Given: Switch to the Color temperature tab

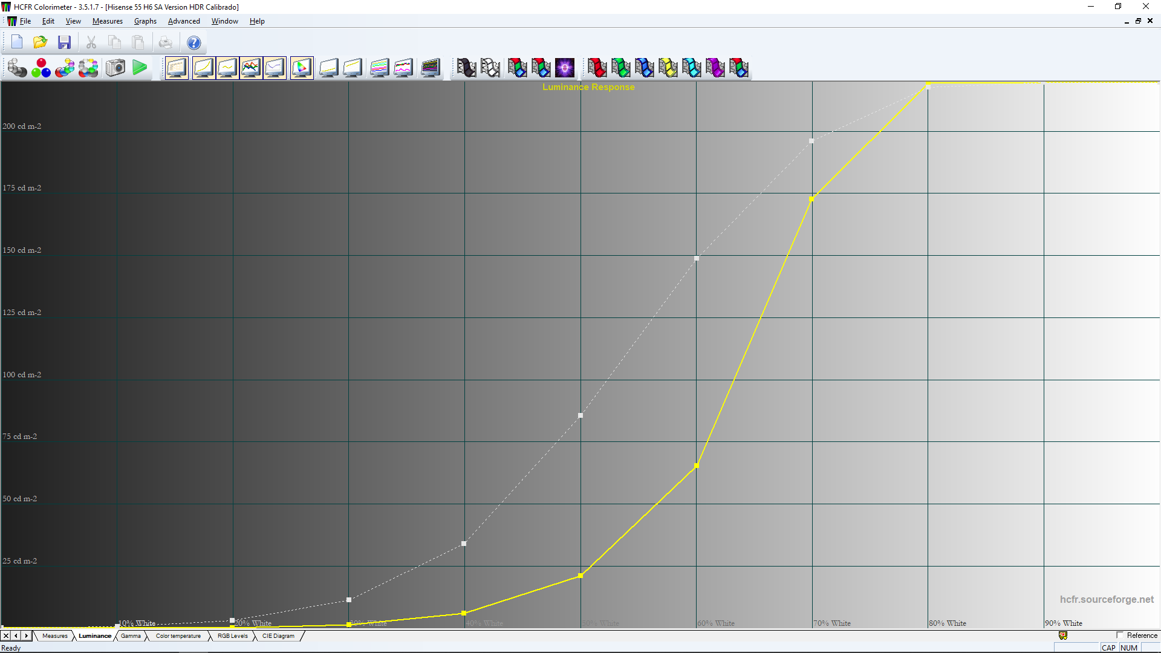Looking at the screenshot, I should [178, 636].
